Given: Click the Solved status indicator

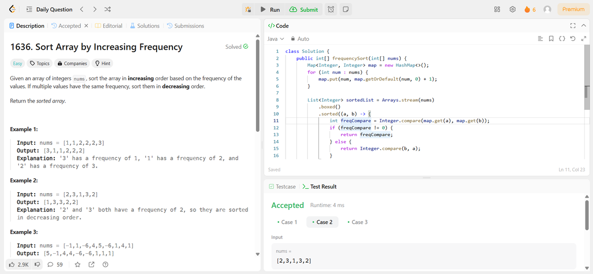Looking at the screenshot, I should click(237, 47).
